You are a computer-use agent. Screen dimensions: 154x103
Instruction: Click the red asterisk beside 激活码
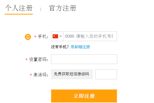tap(31, 75)
